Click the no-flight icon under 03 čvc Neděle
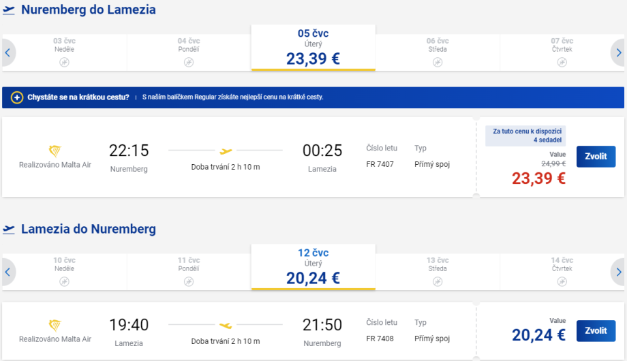 (64, 62)
